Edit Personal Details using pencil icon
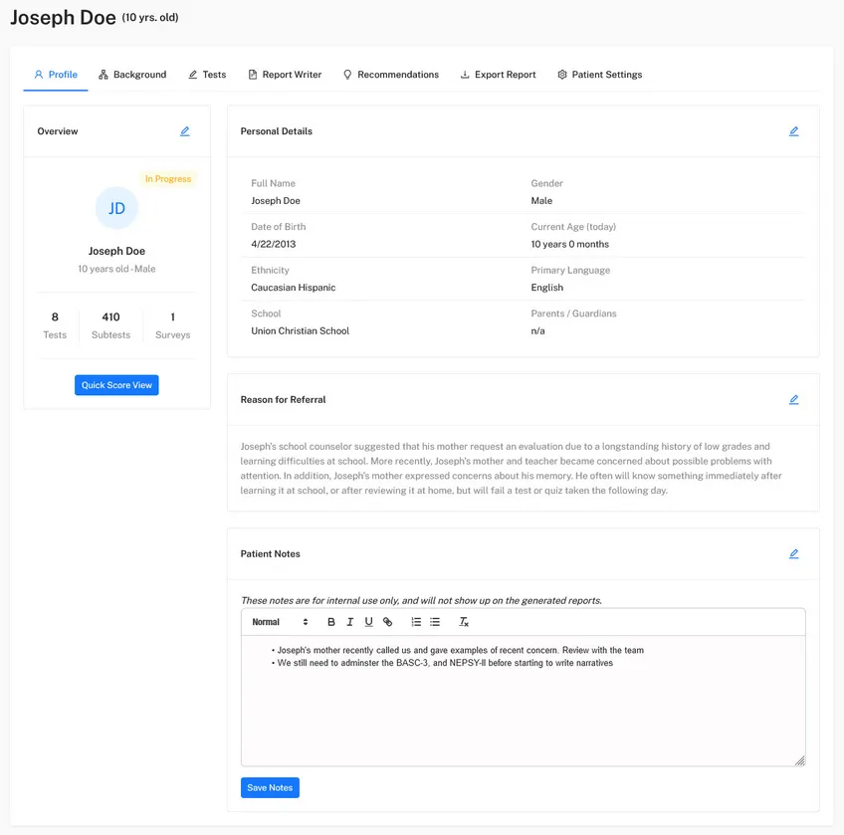 coord(793,131)
